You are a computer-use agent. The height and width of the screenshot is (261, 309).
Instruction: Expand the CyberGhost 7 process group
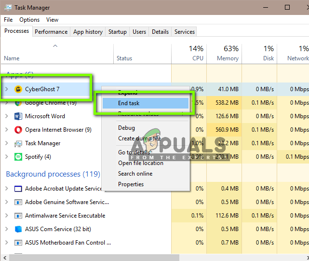(x=6, y=89)
